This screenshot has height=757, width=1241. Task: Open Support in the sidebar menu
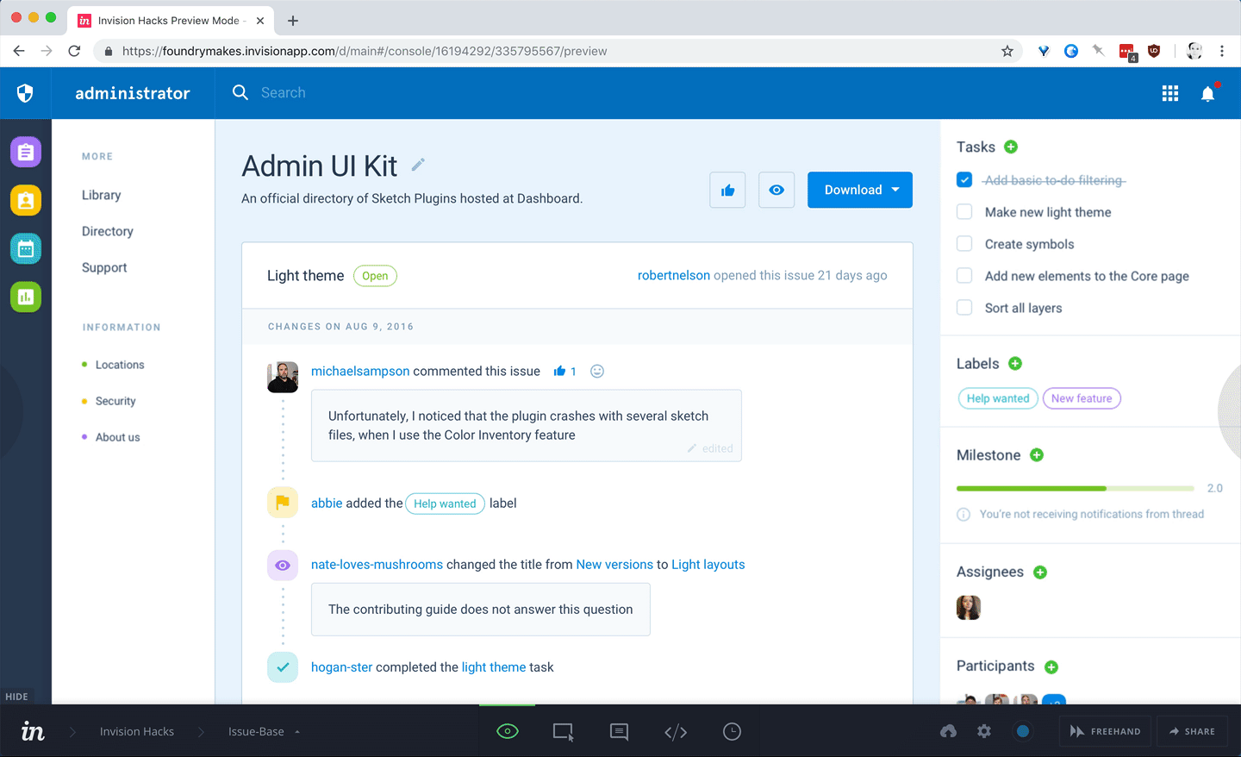pos(104,267)
